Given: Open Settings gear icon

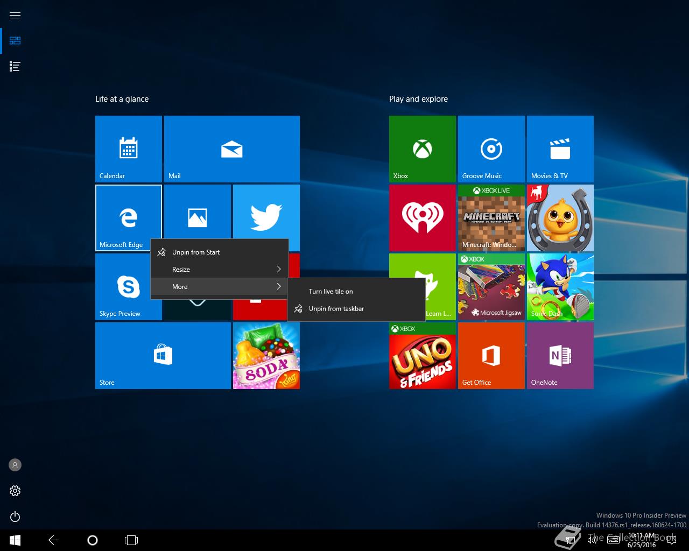Looking at the screenshot, I should point(15,491).
